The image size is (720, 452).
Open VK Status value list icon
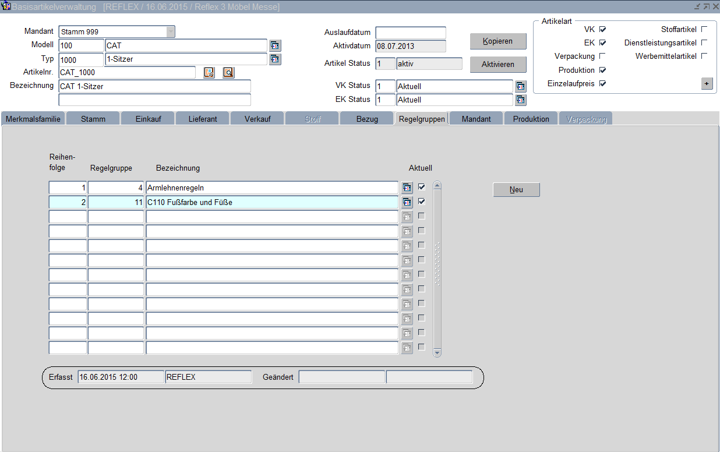click(520, 86)
